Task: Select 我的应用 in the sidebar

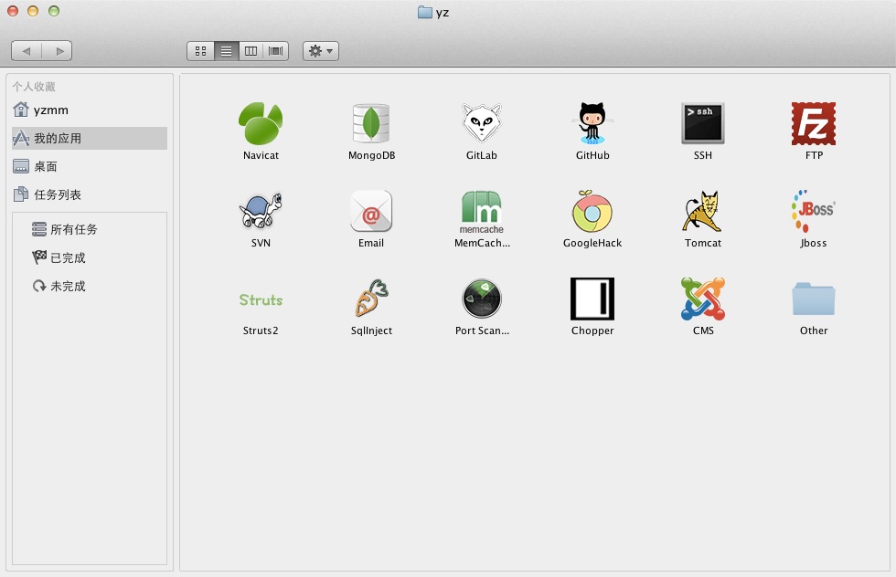Action: tap(90, 138)
